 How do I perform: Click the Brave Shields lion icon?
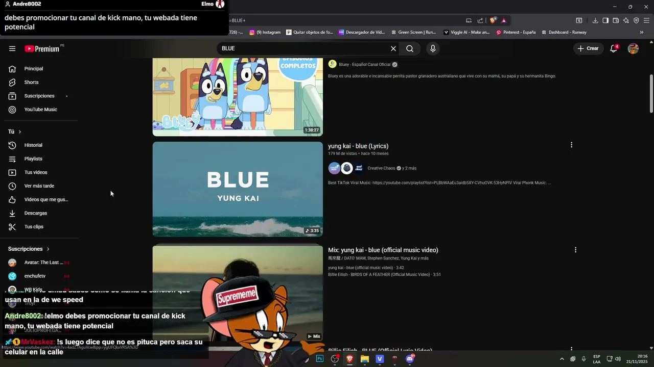[x=493, y=20]
